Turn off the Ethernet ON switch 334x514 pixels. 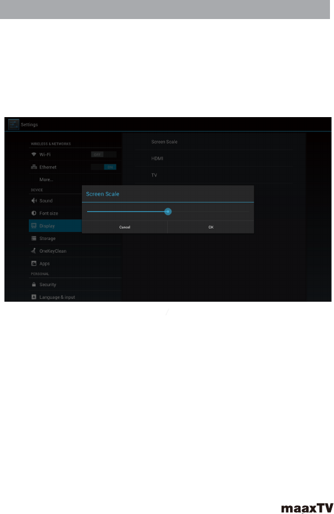pos(104,167)
